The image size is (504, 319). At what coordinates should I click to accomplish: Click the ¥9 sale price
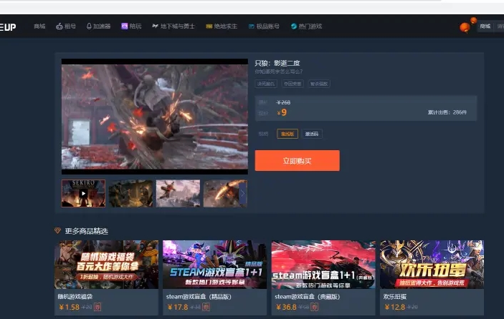coord(282,112)
